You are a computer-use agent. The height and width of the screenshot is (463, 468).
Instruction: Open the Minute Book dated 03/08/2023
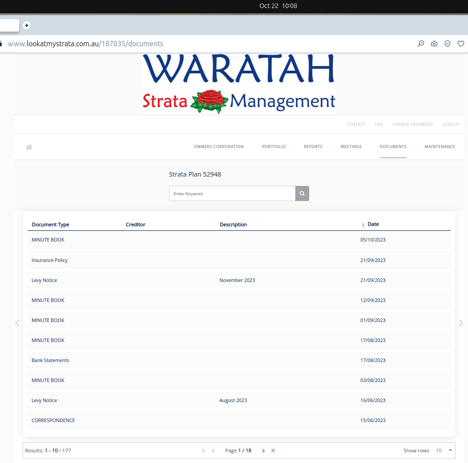tap(239, 380)
